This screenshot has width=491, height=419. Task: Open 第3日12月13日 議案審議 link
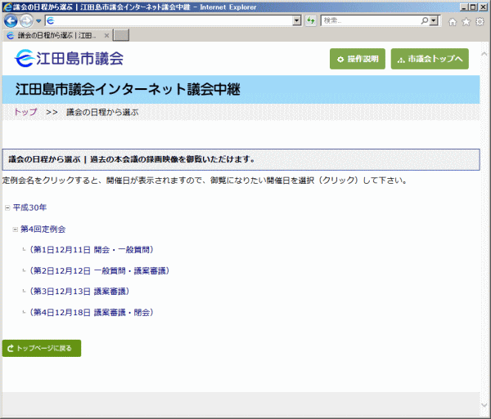coord(79,292)
